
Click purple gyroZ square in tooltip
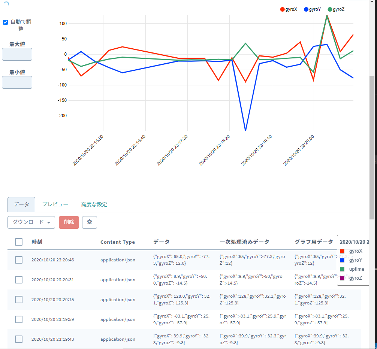[342, 278]
